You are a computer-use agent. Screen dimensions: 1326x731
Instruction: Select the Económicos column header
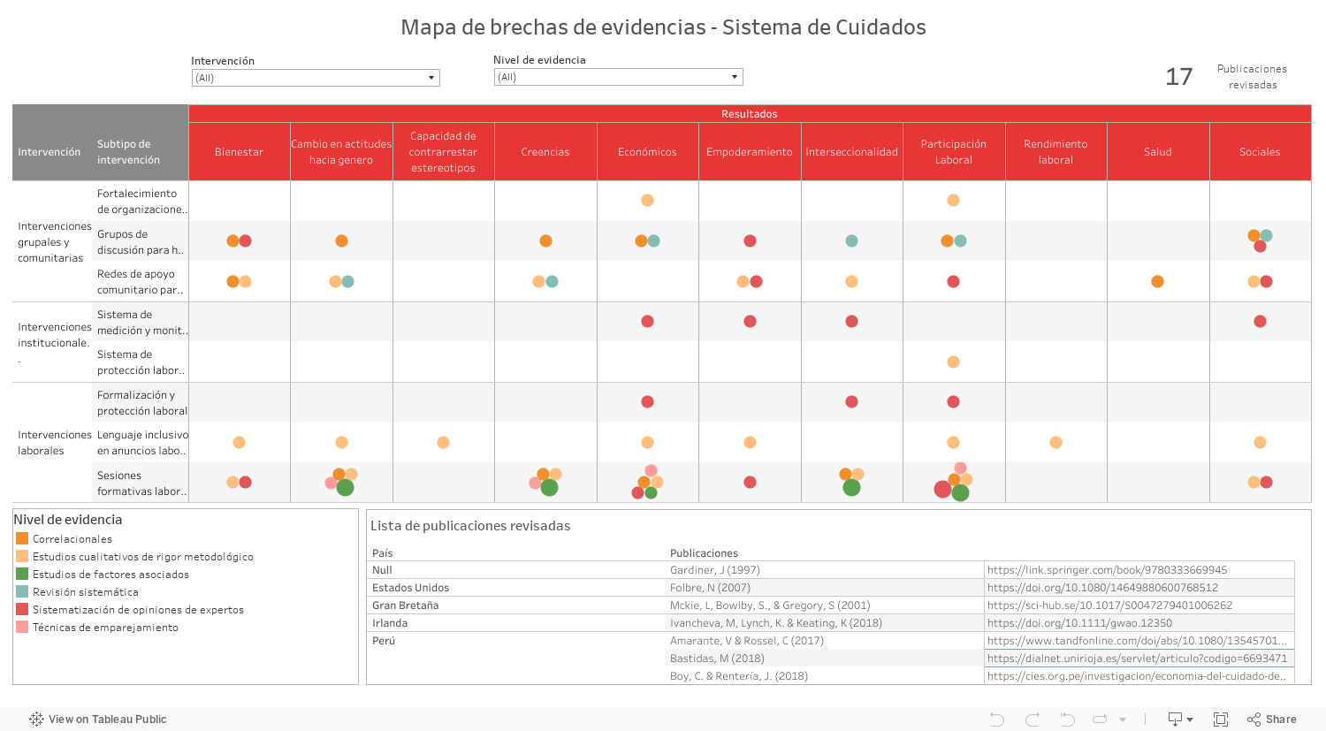pyautogui.click(x=647, y=152)
